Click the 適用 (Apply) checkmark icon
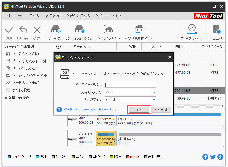228x167 pixels. coord(9,30)
